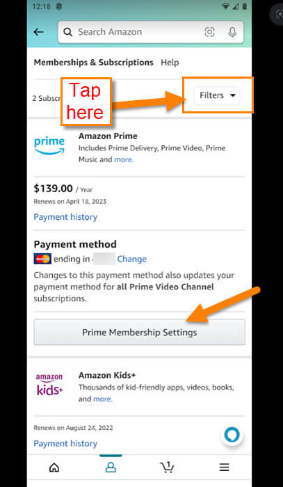
Task: Open the Help tab
Action: pos(170,63)
